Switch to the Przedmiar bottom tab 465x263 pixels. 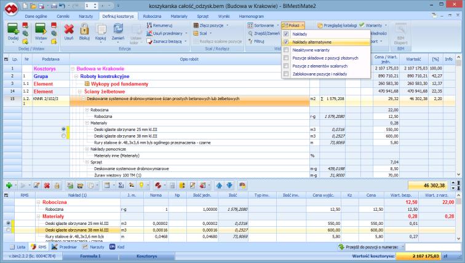[x=64, y=246]
